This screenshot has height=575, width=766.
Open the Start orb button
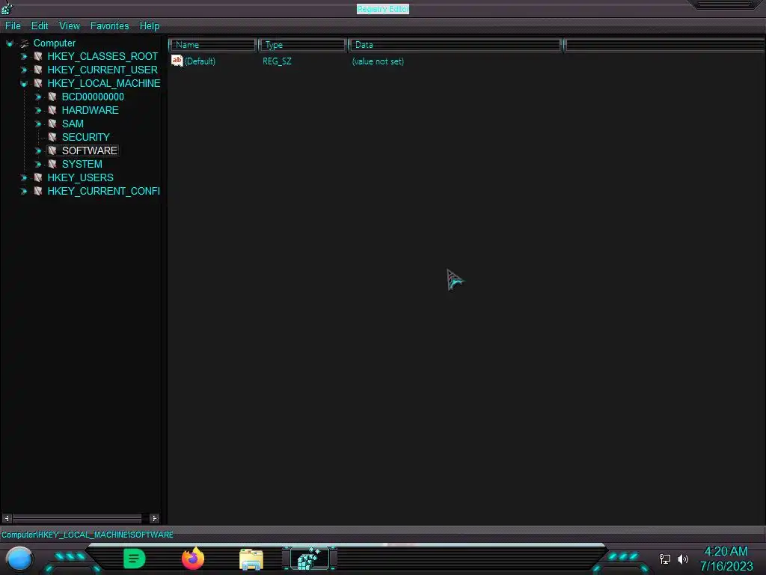pyautogui.click(x=19, y=559)
